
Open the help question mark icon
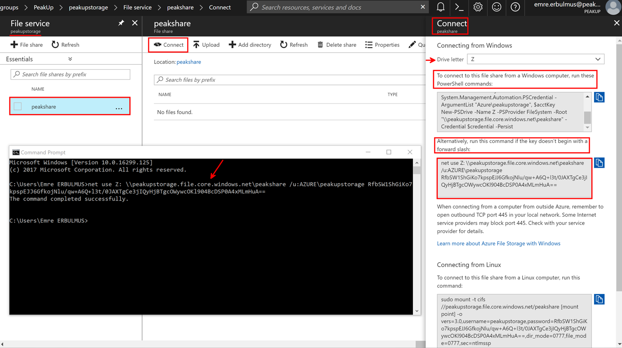coord(515,7)
